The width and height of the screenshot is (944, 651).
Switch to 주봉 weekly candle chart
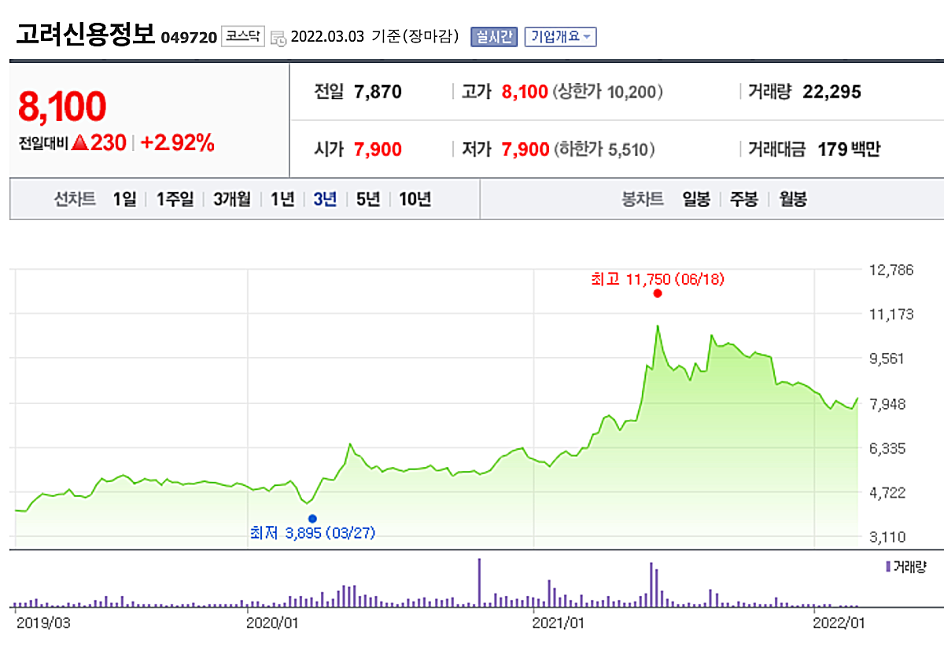pyautogui.click(x=744, y=199)
